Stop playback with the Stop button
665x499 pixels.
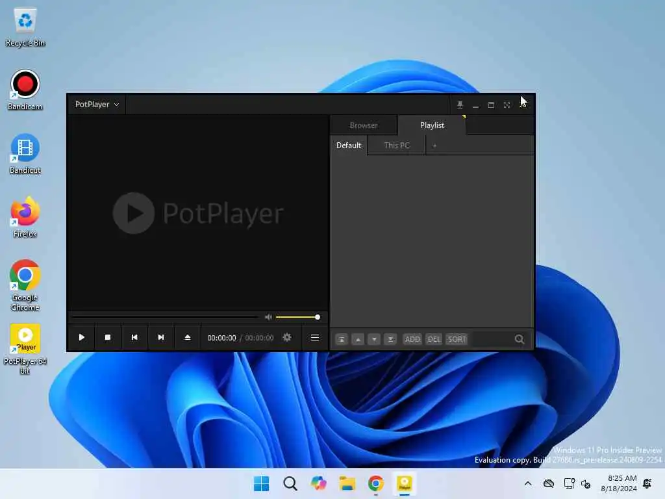click(x=108, y=337)
